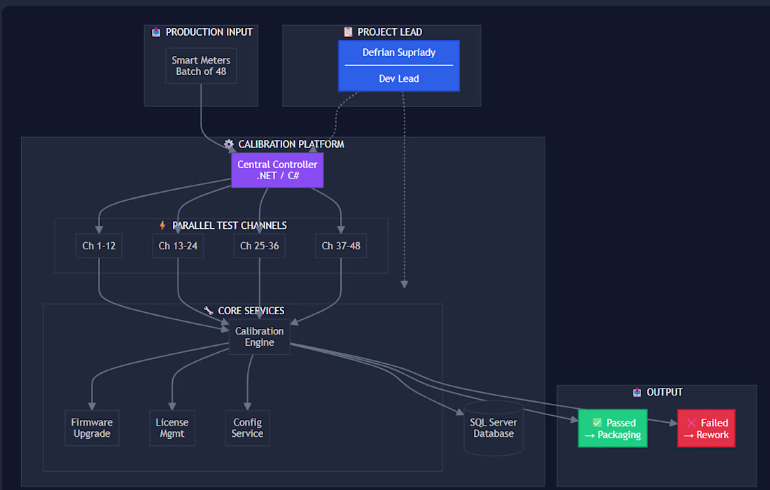Select the Ch 13-24 channel node
This screenshot has width=770, height=490.
tap(178, 246)
